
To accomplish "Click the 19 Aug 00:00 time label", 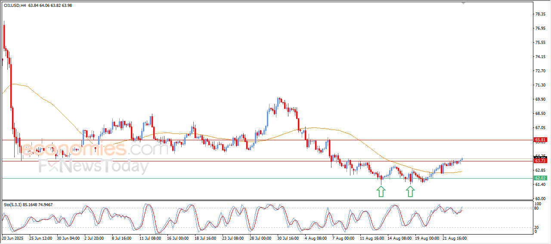I will point(426,238).
